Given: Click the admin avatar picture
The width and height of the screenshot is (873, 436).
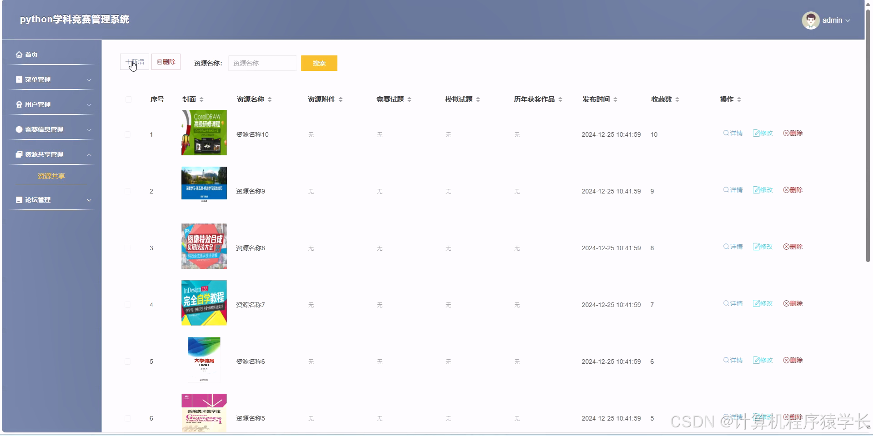Looking at the screenshot, I should [810, 20].
